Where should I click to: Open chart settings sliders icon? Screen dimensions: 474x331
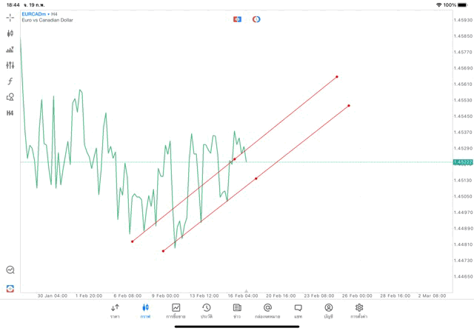pos(10,65)
